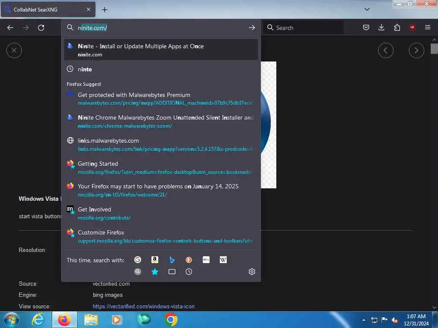Screen dimensions: 438x328
Task: Open Windows Media Player from the taskbar
Action: pos(116,320)
